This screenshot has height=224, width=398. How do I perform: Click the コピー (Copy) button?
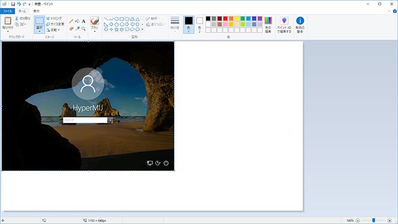pyautogui.click(x=21, y=24)
